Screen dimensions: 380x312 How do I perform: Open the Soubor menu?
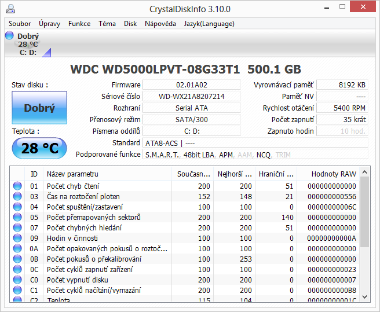point(20,24)
